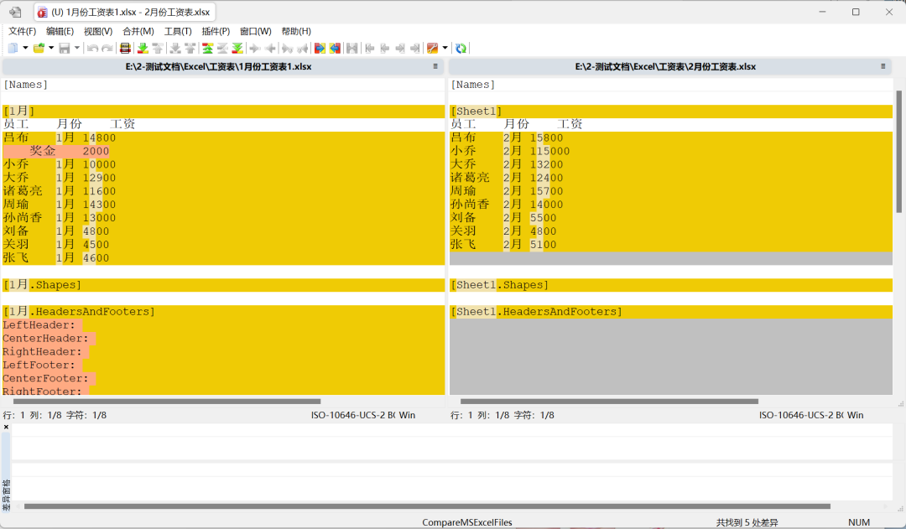Viewport: 906px width, 529px height.
Task: Expand the dropdown arrow beside the wrench icon
Action: pos(445,48)
